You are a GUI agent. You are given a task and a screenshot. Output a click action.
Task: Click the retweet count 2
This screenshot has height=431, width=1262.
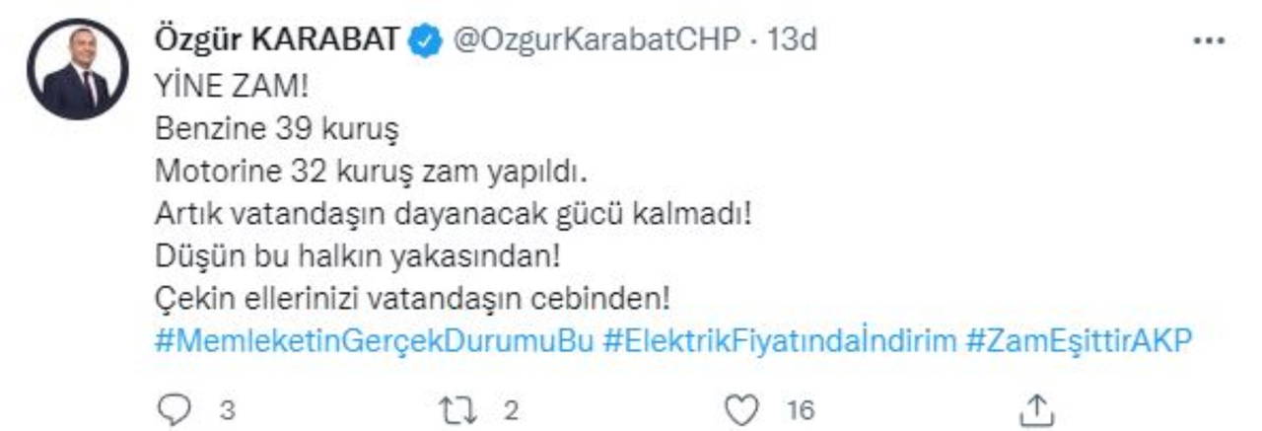(x=511, y=407)
